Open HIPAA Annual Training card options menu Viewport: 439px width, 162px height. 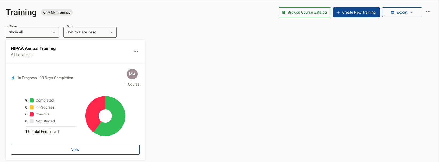[136, 52]
